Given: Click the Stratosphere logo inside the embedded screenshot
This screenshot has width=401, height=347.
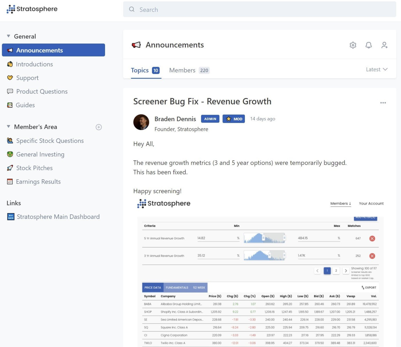Looking at the screenshot, I should click(164, 204).
